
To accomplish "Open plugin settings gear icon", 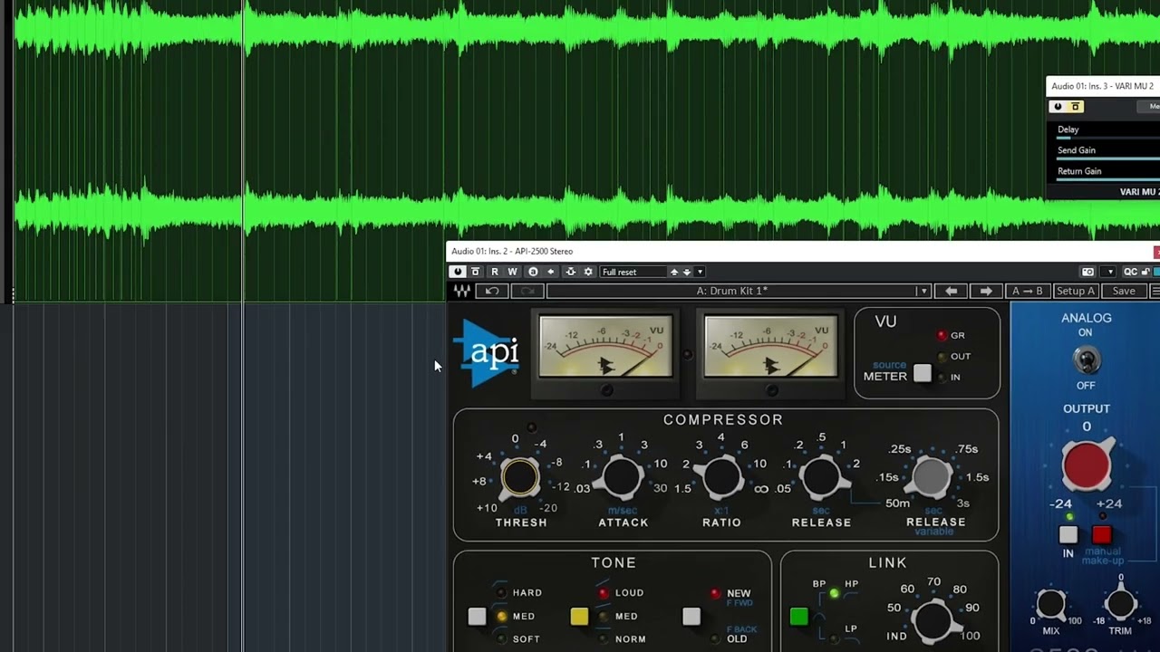I will (x=588, y=272).
